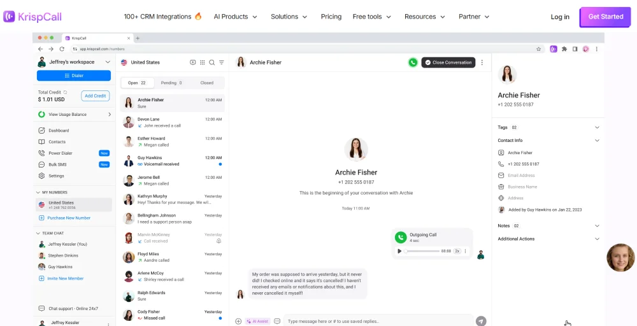
Task: Open Partner menu
Action: pyautogui.click(x=474, y=17)
